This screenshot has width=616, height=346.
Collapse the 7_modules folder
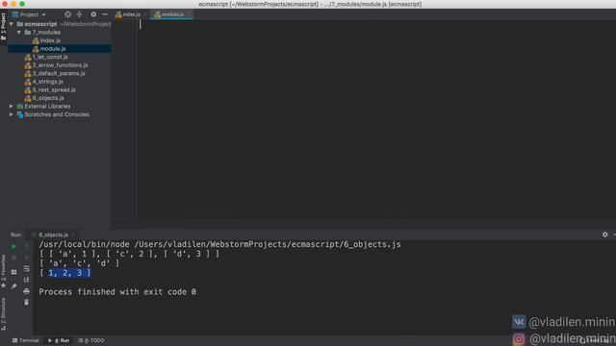pos(19,32)
